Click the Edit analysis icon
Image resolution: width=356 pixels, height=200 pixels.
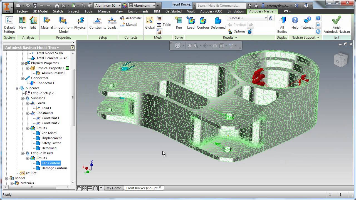coord(33,23)
